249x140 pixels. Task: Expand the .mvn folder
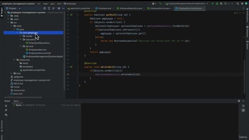point(8,19)
